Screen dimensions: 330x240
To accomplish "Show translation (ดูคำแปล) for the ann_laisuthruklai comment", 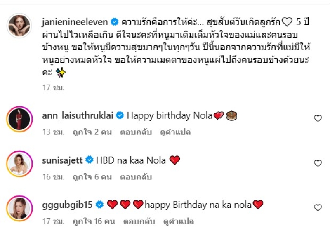I will (x=175, y=132).
